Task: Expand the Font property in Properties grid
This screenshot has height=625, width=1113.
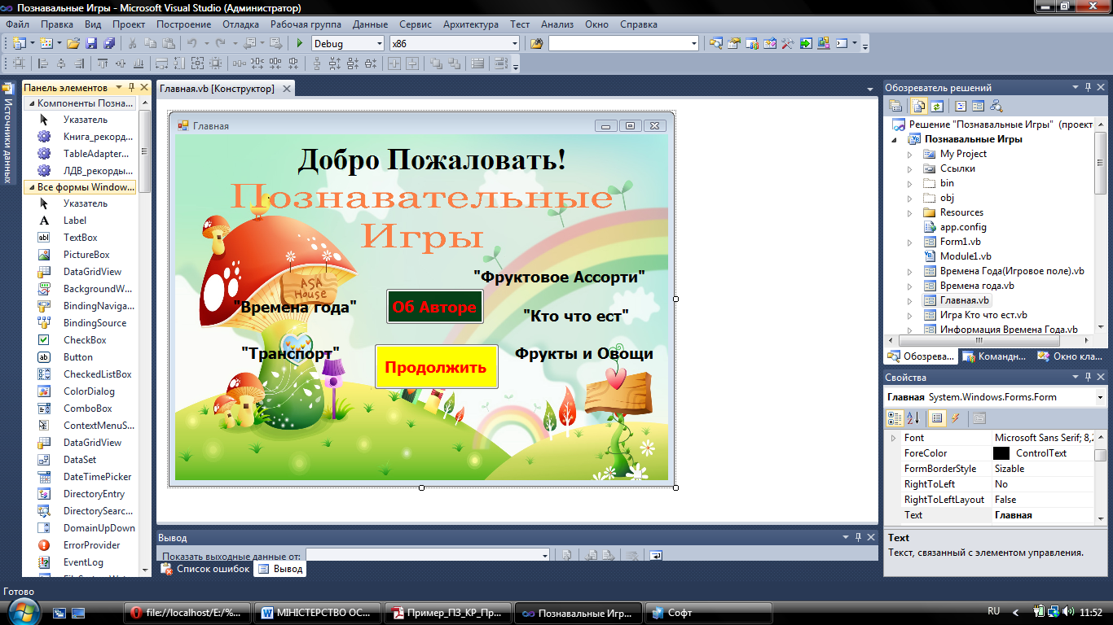Action: click(x=891, y=438)
